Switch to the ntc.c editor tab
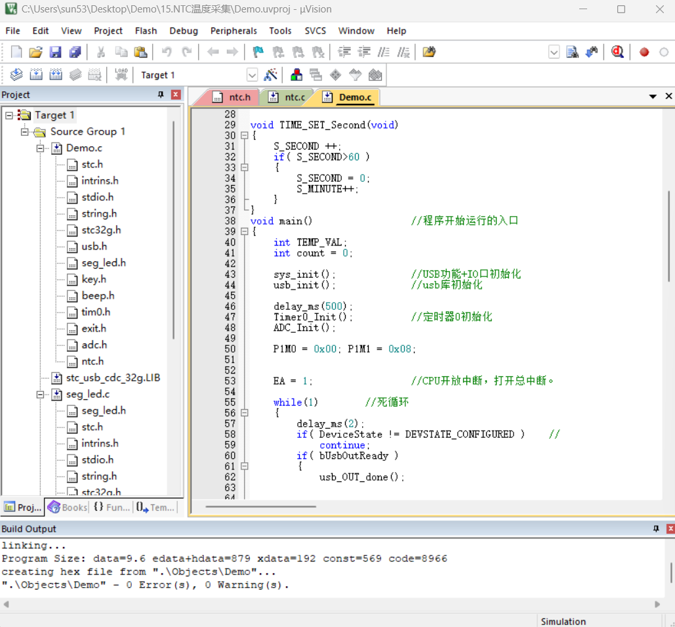Viewport: 675px width, 627px height. point(287,97)
